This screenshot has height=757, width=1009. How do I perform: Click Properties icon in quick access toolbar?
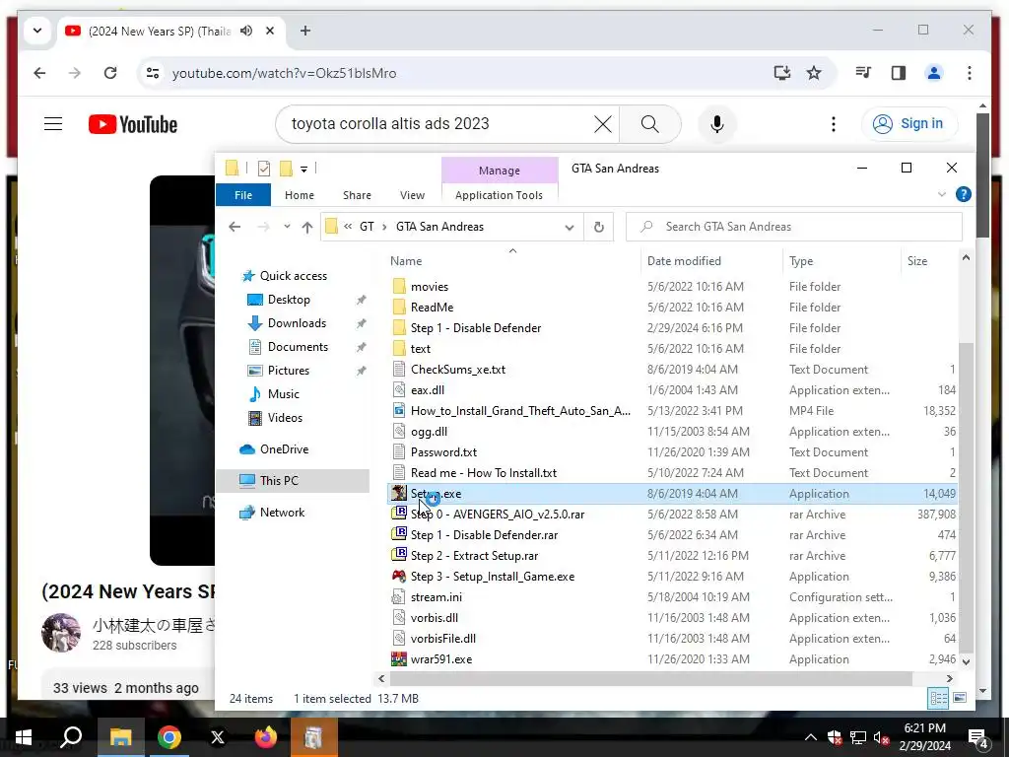point(264,169)
